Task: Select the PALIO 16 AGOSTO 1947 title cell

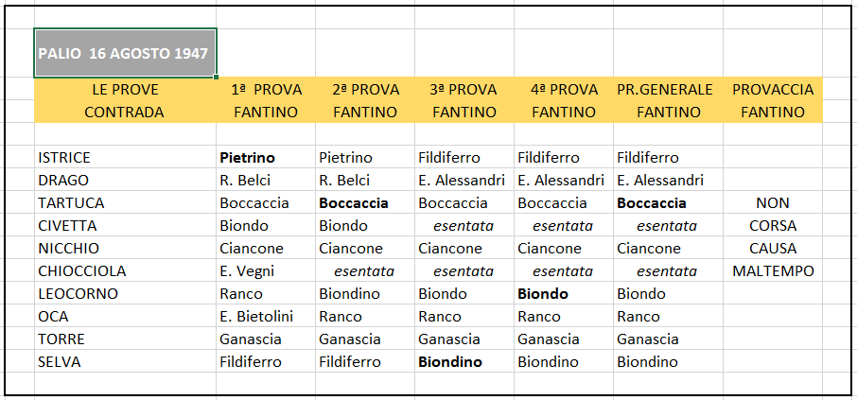Action: (x=125, y=53)
